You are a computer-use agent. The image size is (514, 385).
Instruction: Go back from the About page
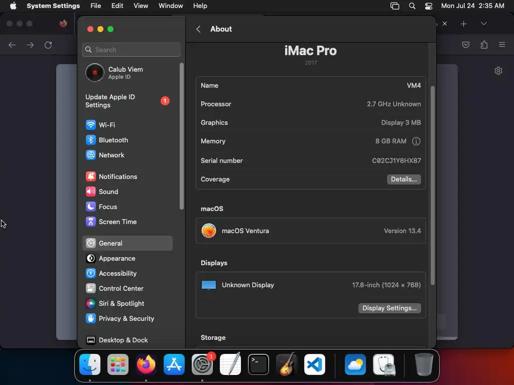pos(198,29)
